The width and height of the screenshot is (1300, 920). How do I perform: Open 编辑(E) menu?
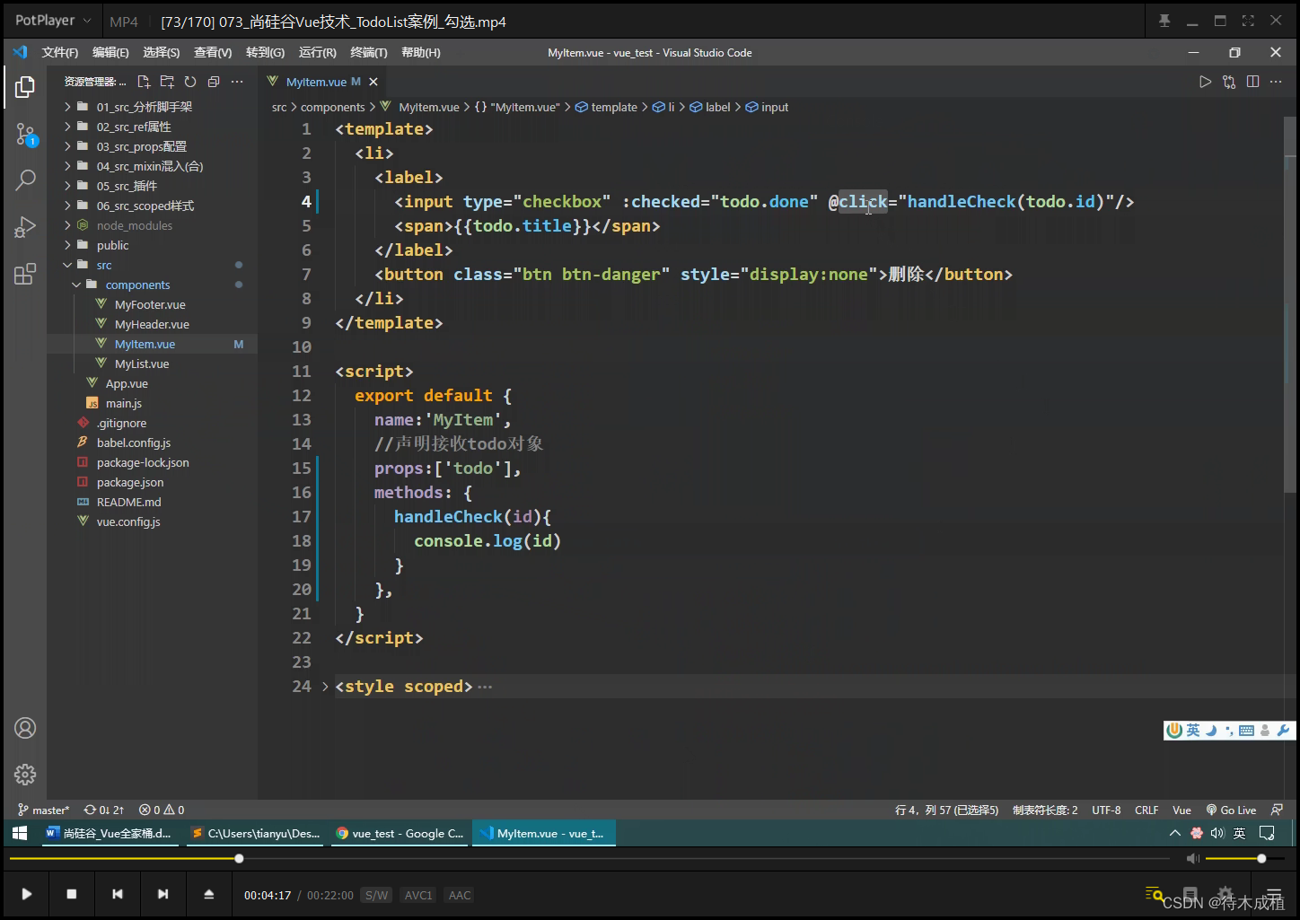110,53
